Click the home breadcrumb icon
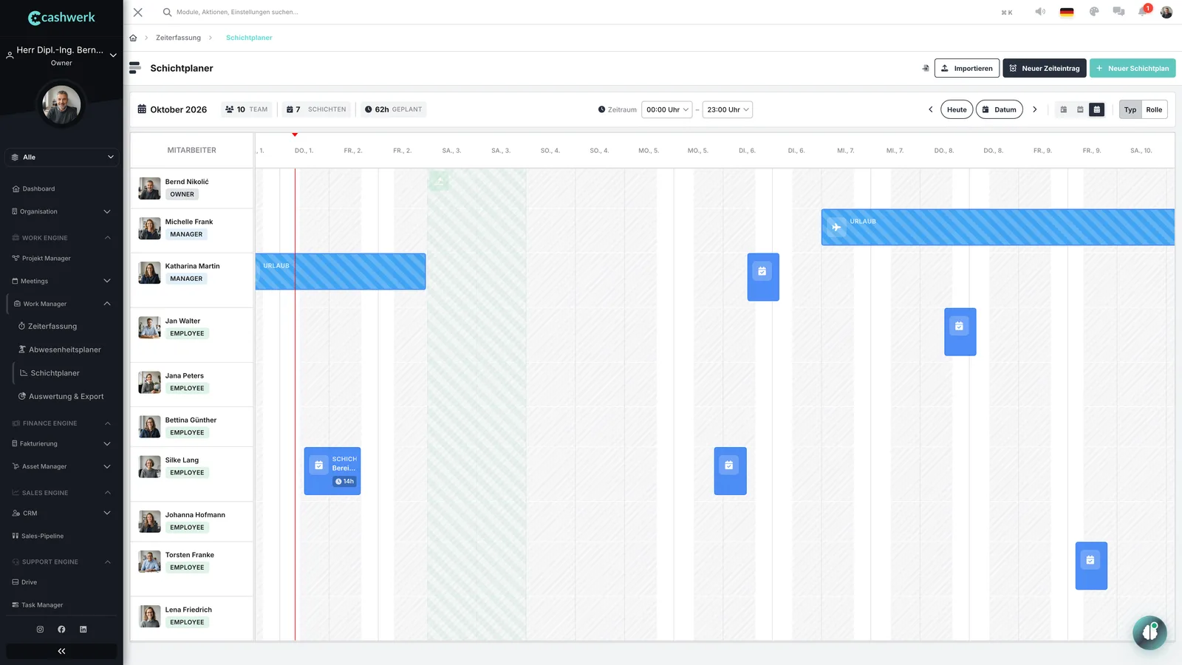The image size is (1182, 665). (133, 38)
